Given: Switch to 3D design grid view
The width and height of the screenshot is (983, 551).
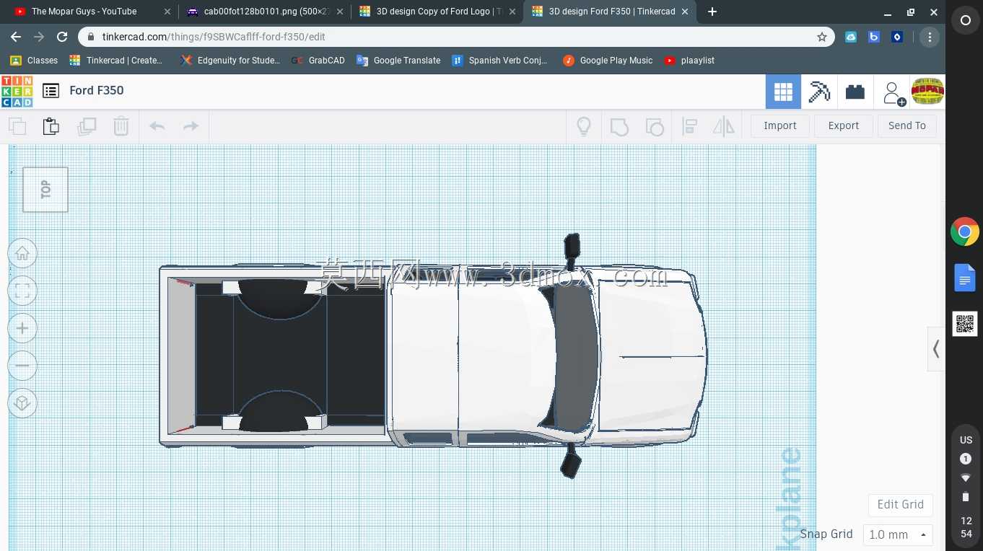Looking at the screenshot, I should pos(783,92).
